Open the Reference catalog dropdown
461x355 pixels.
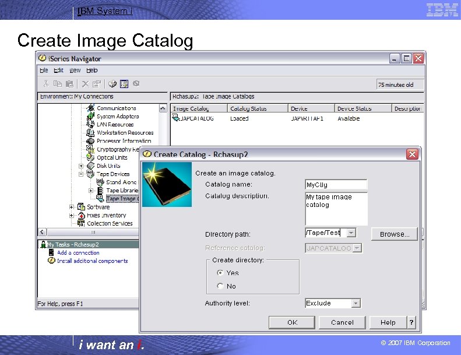click(357, 248)
